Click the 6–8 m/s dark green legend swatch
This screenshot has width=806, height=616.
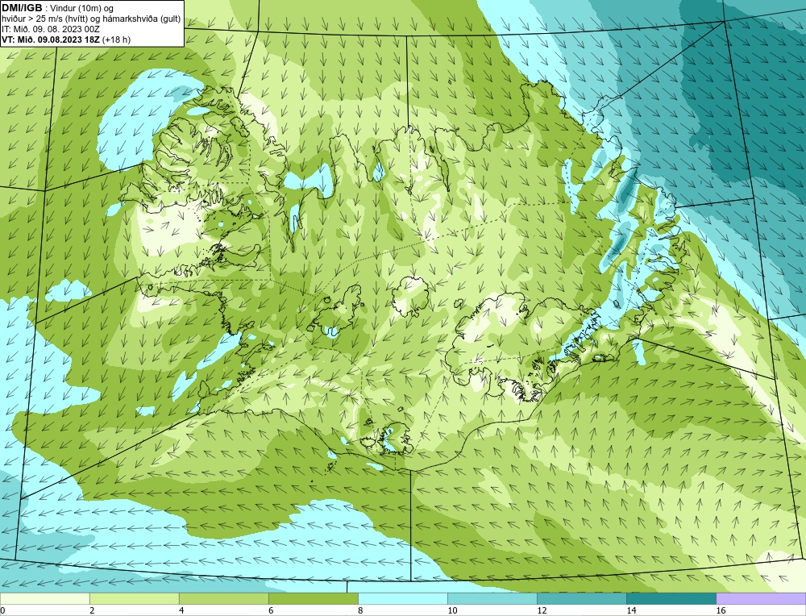(x=313, y=598)
